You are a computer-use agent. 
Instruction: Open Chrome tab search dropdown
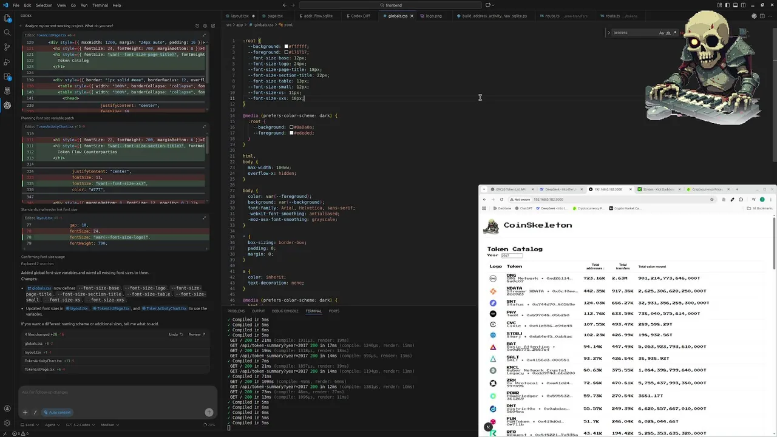484,189
